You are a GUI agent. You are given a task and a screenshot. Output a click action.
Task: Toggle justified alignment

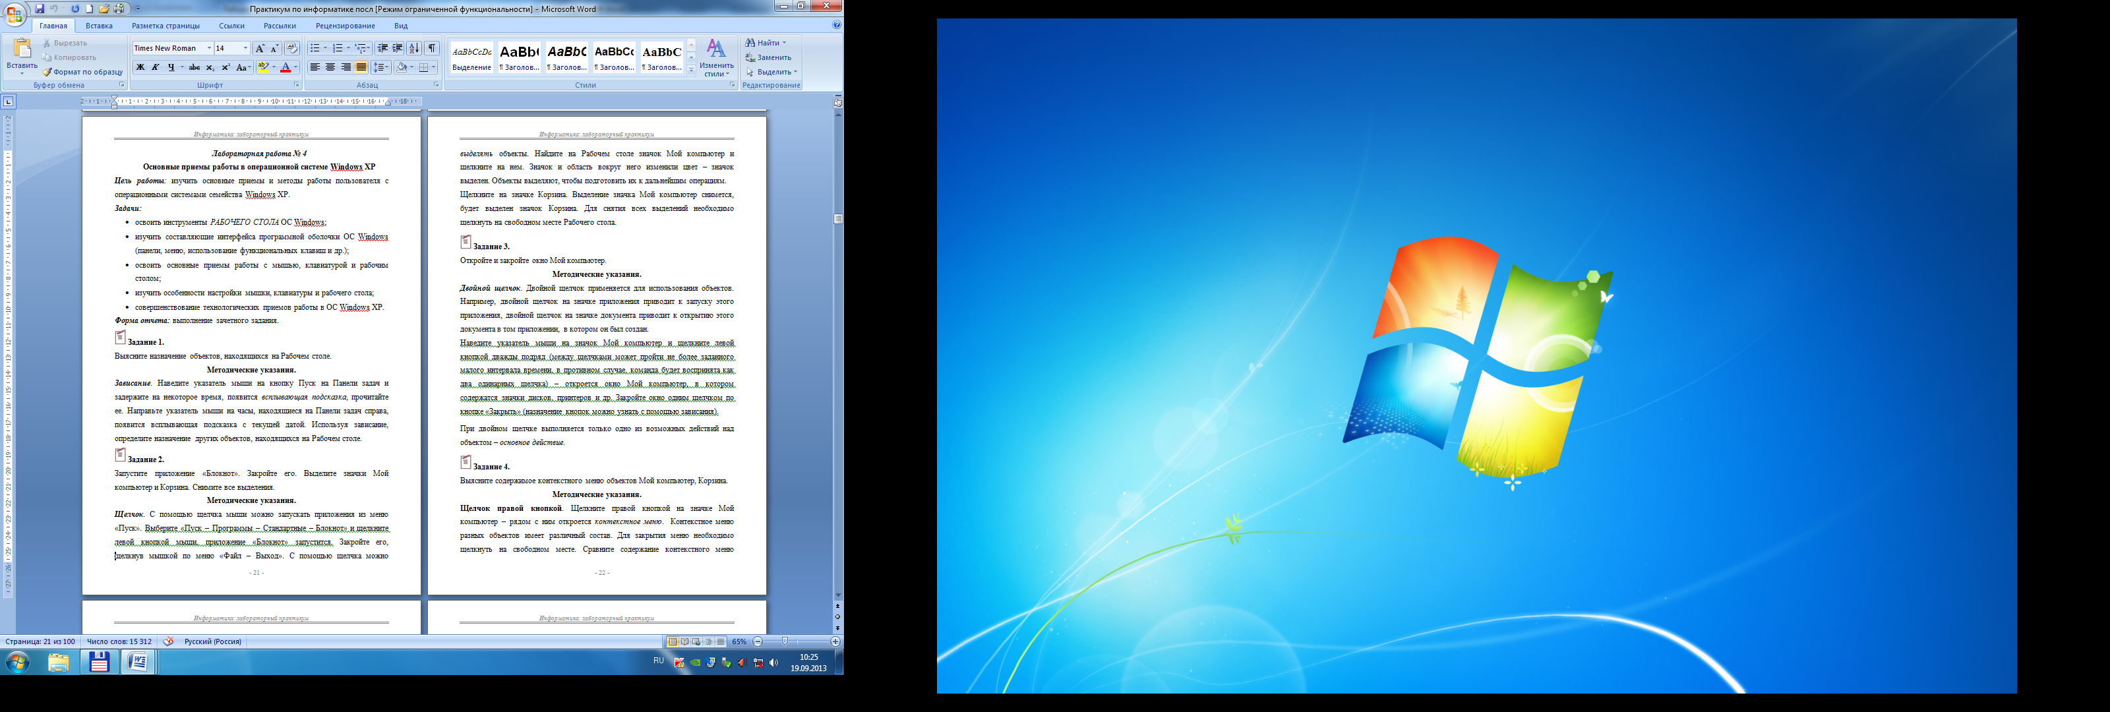[361, 67]
